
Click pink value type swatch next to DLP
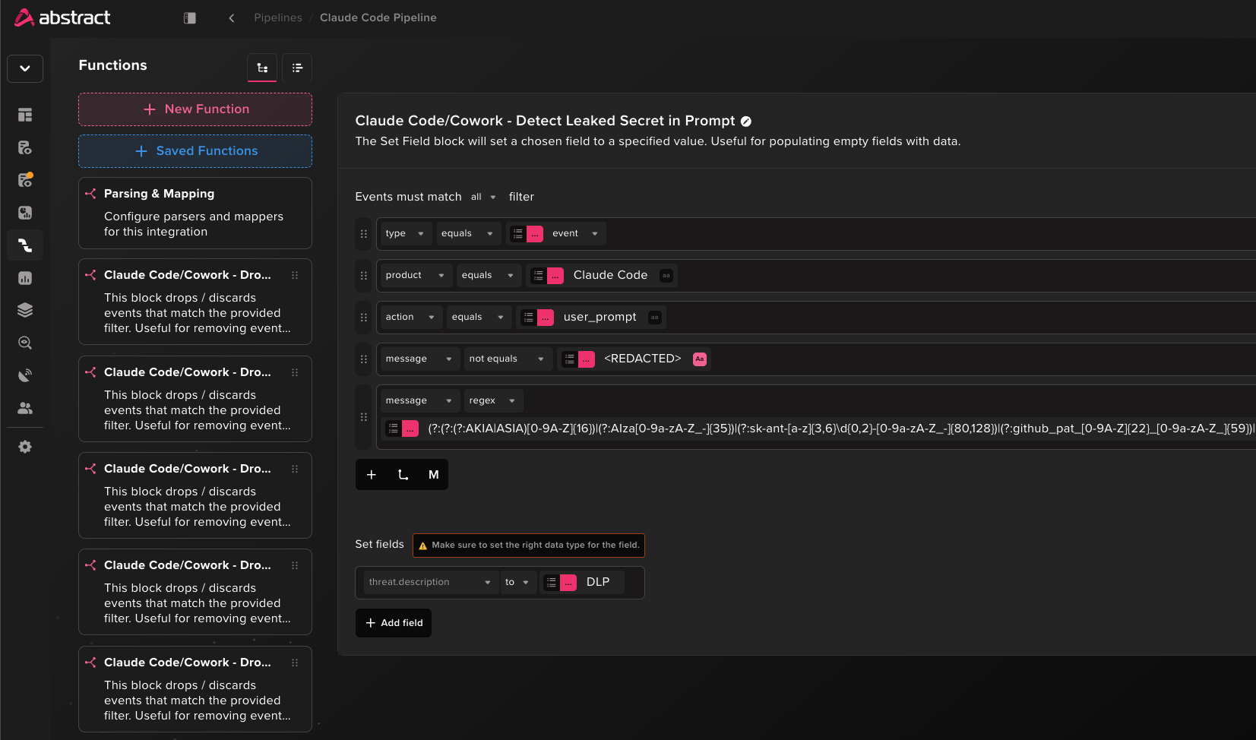568,583
